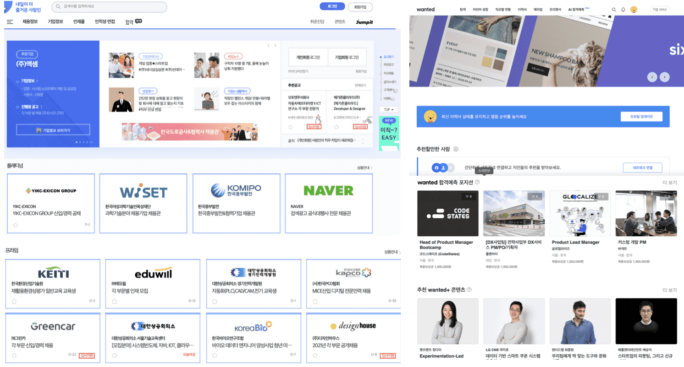Open 인적성·면접 menu in Saramin
The image size is (684, 367).
tap(105, 22)
